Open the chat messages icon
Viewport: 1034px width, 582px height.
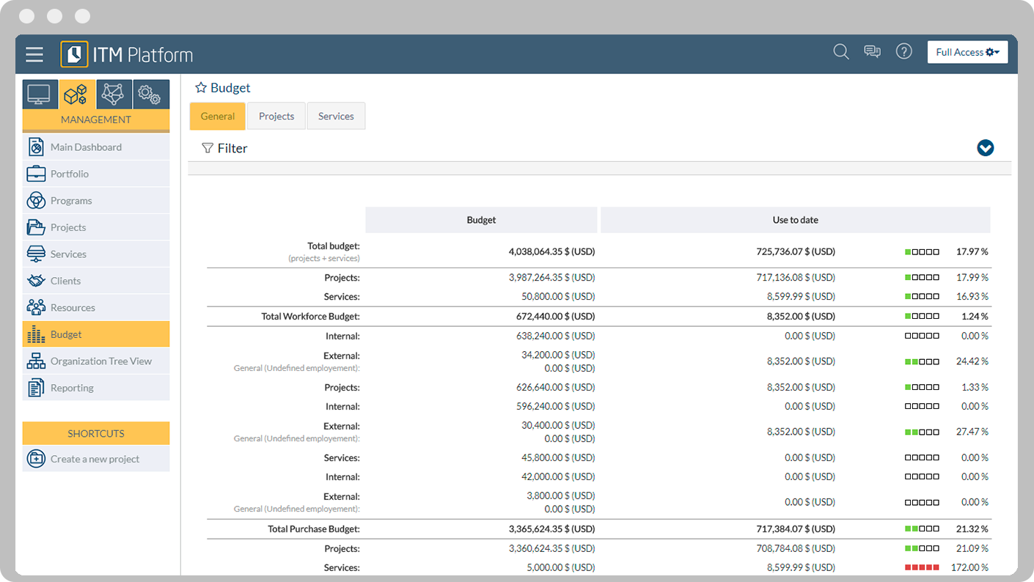872,51
